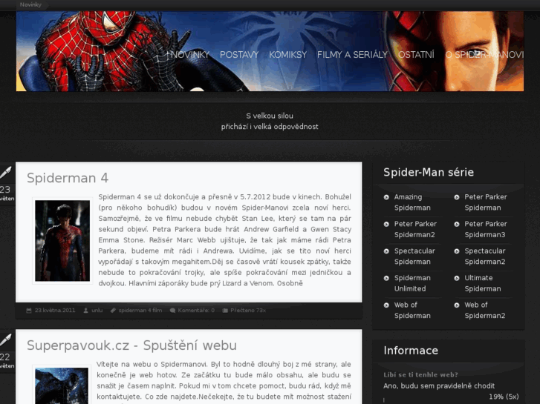
Task: Click the Spider-Man header banner image
Action: 270,51
